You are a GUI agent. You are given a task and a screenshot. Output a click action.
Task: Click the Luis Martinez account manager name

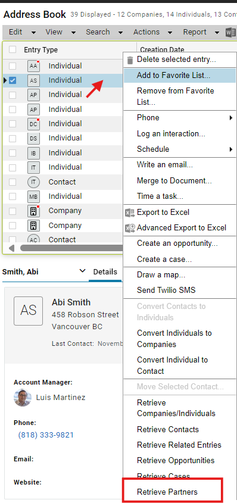point(61,398)
